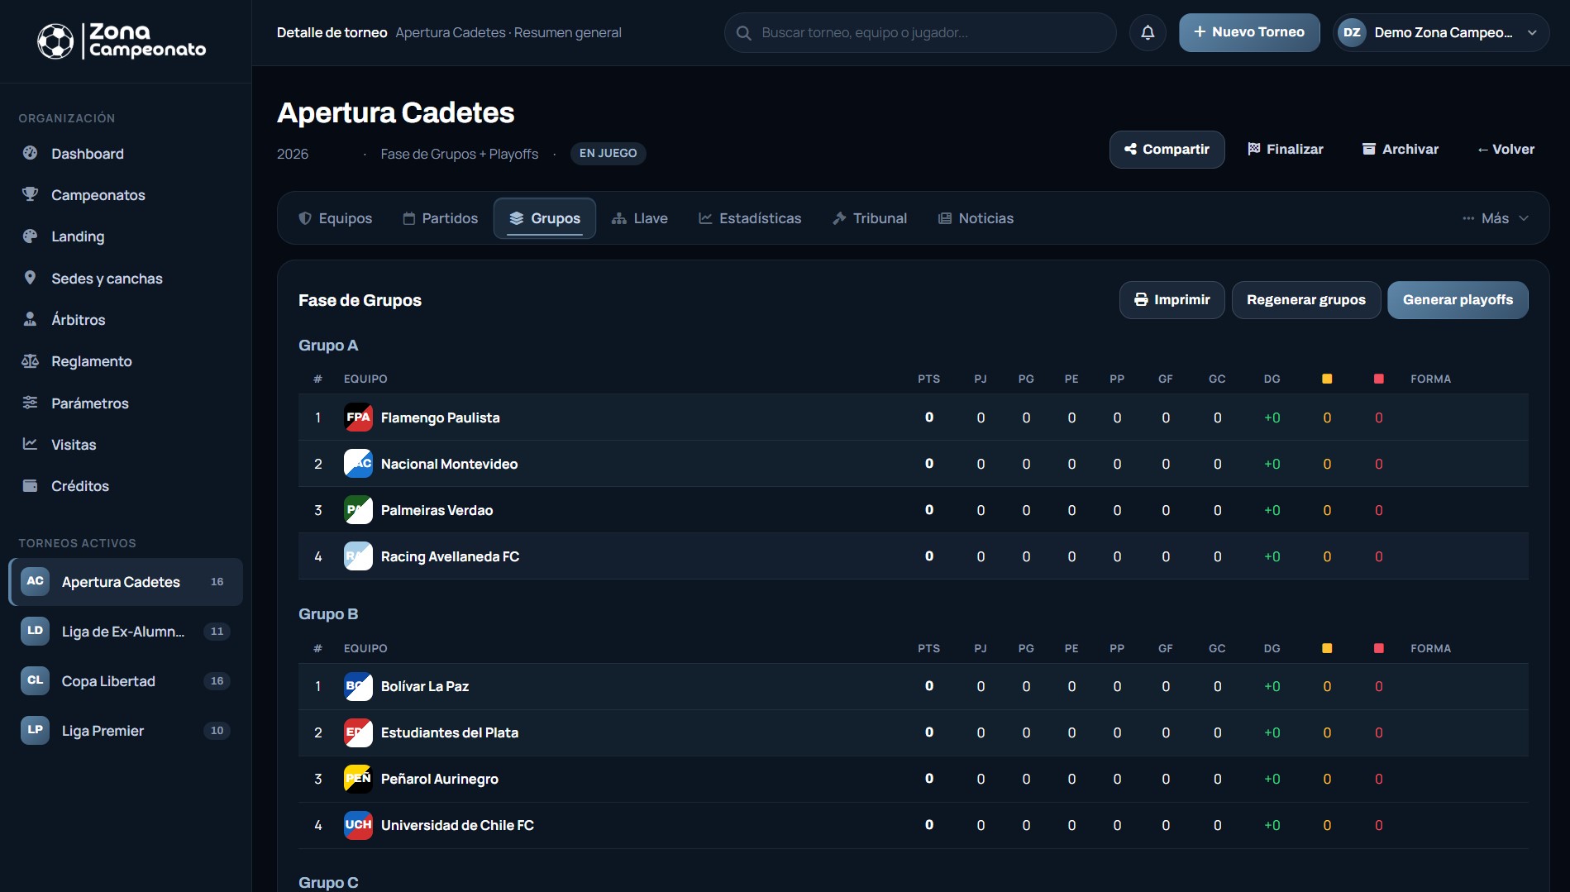The image size is (1570, 892).
Task: Click Grupo A red card column header
Action: (x=1378, y=379)
